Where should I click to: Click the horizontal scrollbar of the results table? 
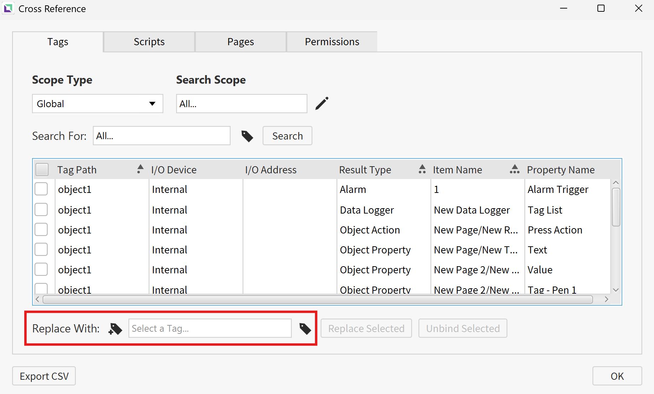[x=318, y=299]
